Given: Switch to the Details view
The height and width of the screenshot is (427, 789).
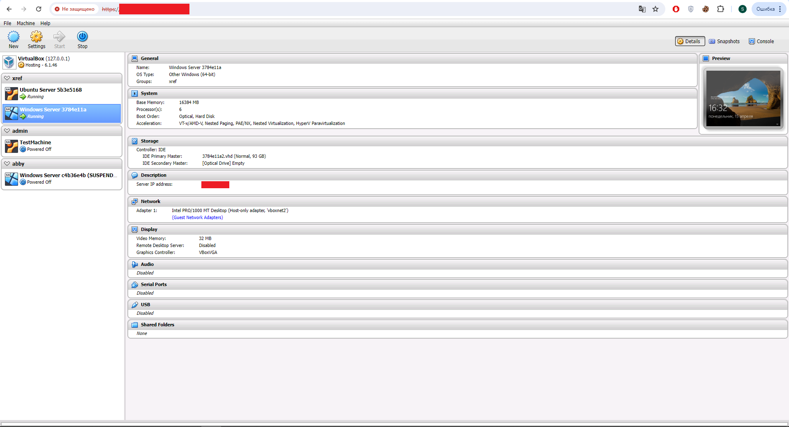Looking at the screenshot, I should [690, 41].
